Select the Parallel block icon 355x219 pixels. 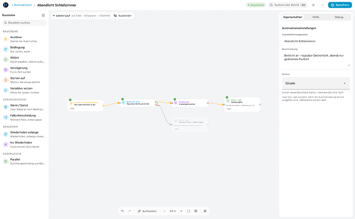[x=6, y=161]
